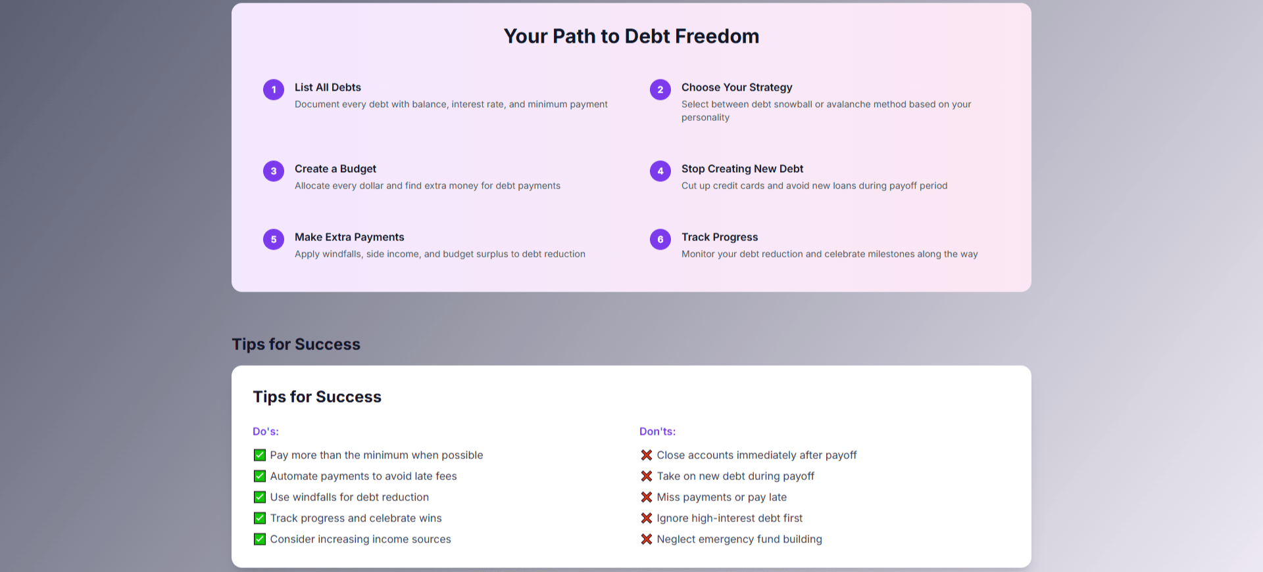Click checkmark beside Track progress and celebrate
1263x572 pixels.
point(260,518)
